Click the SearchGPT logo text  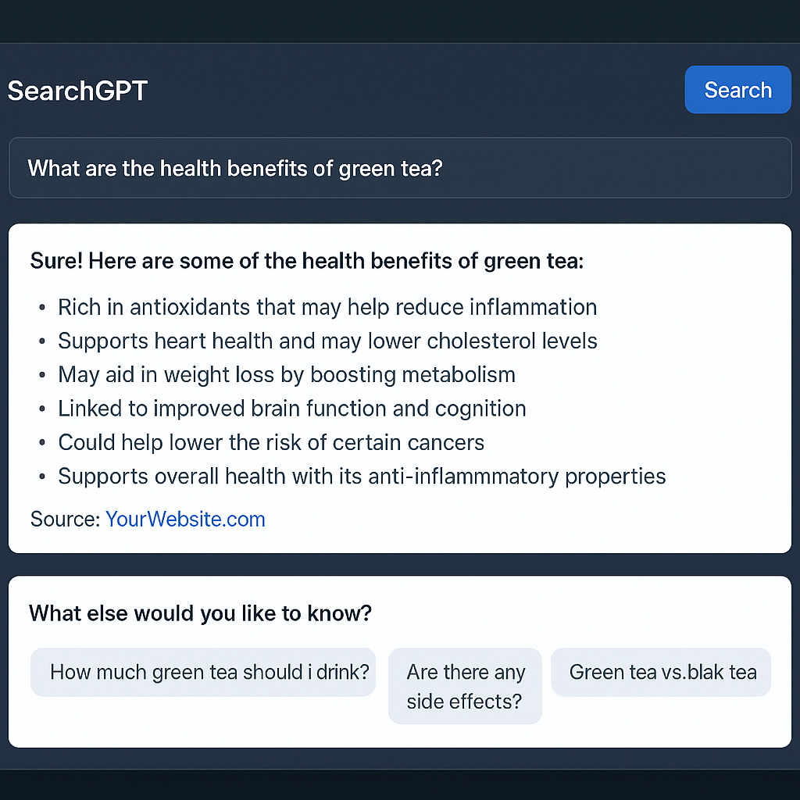click(77, 91)
